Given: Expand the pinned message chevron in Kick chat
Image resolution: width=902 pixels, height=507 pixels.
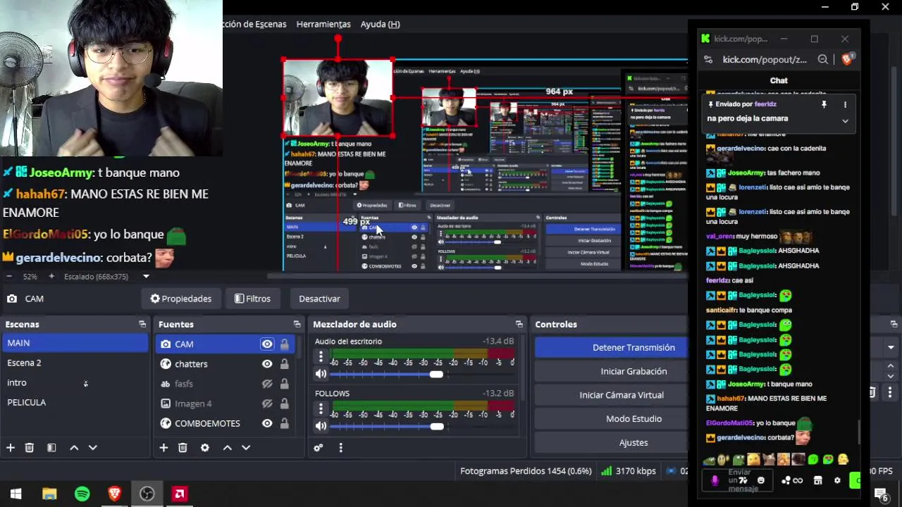Looking at the screenshot, I should click(x=845, y=120).
